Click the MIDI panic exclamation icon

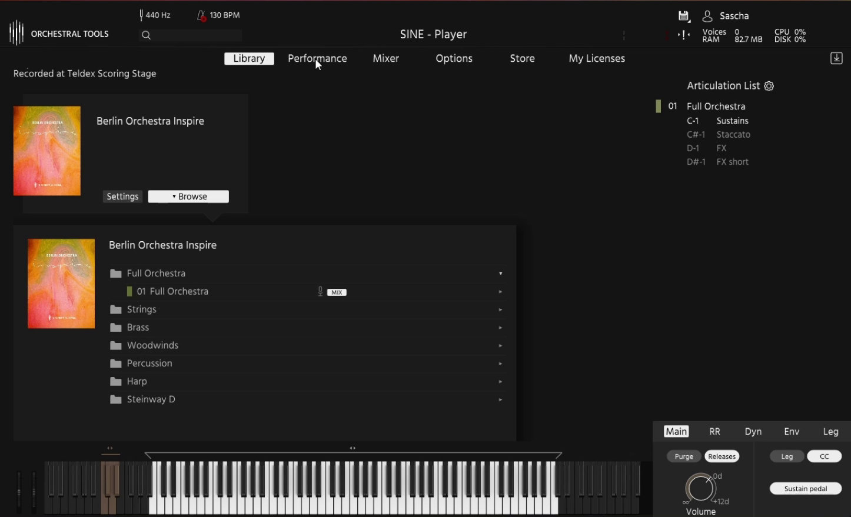click(683, 35)
